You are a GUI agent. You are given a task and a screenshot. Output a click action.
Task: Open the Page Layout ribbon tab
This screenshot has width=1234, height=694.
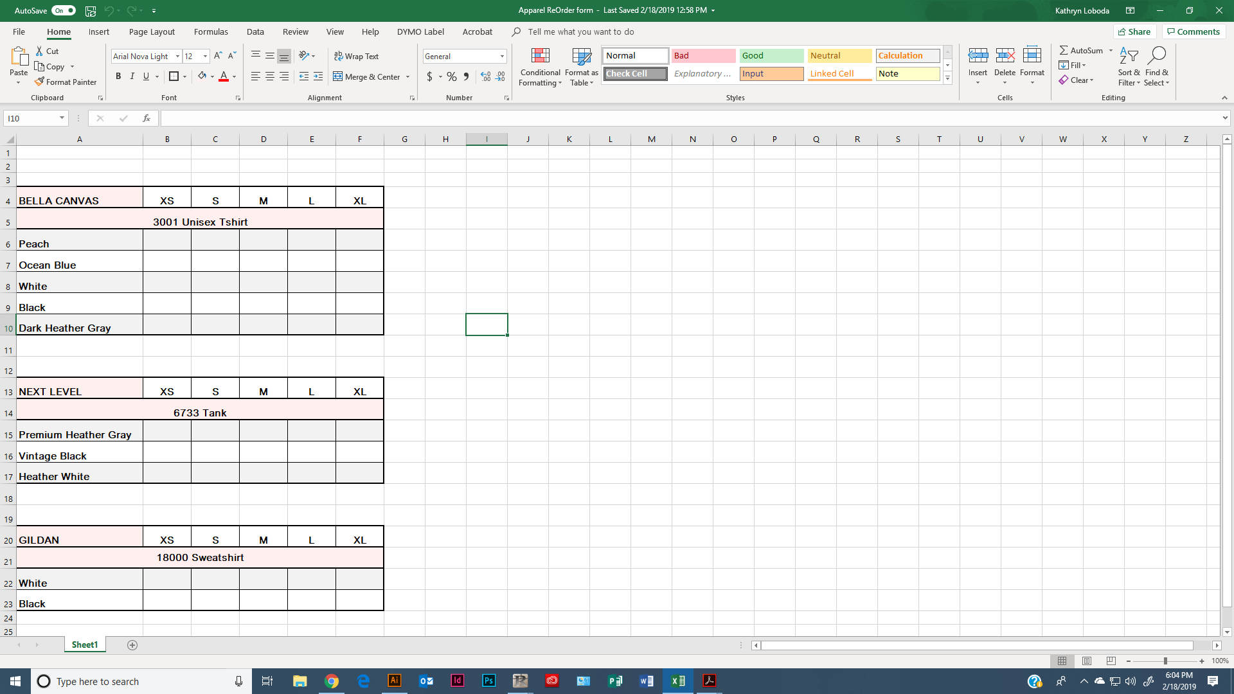(152, 31)
